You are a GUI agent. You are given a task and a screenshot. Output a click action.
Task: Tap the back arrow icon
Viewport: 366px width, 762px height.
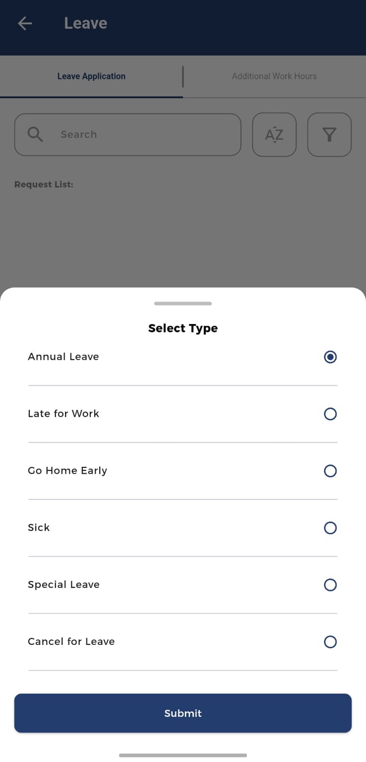coord(25,23)
